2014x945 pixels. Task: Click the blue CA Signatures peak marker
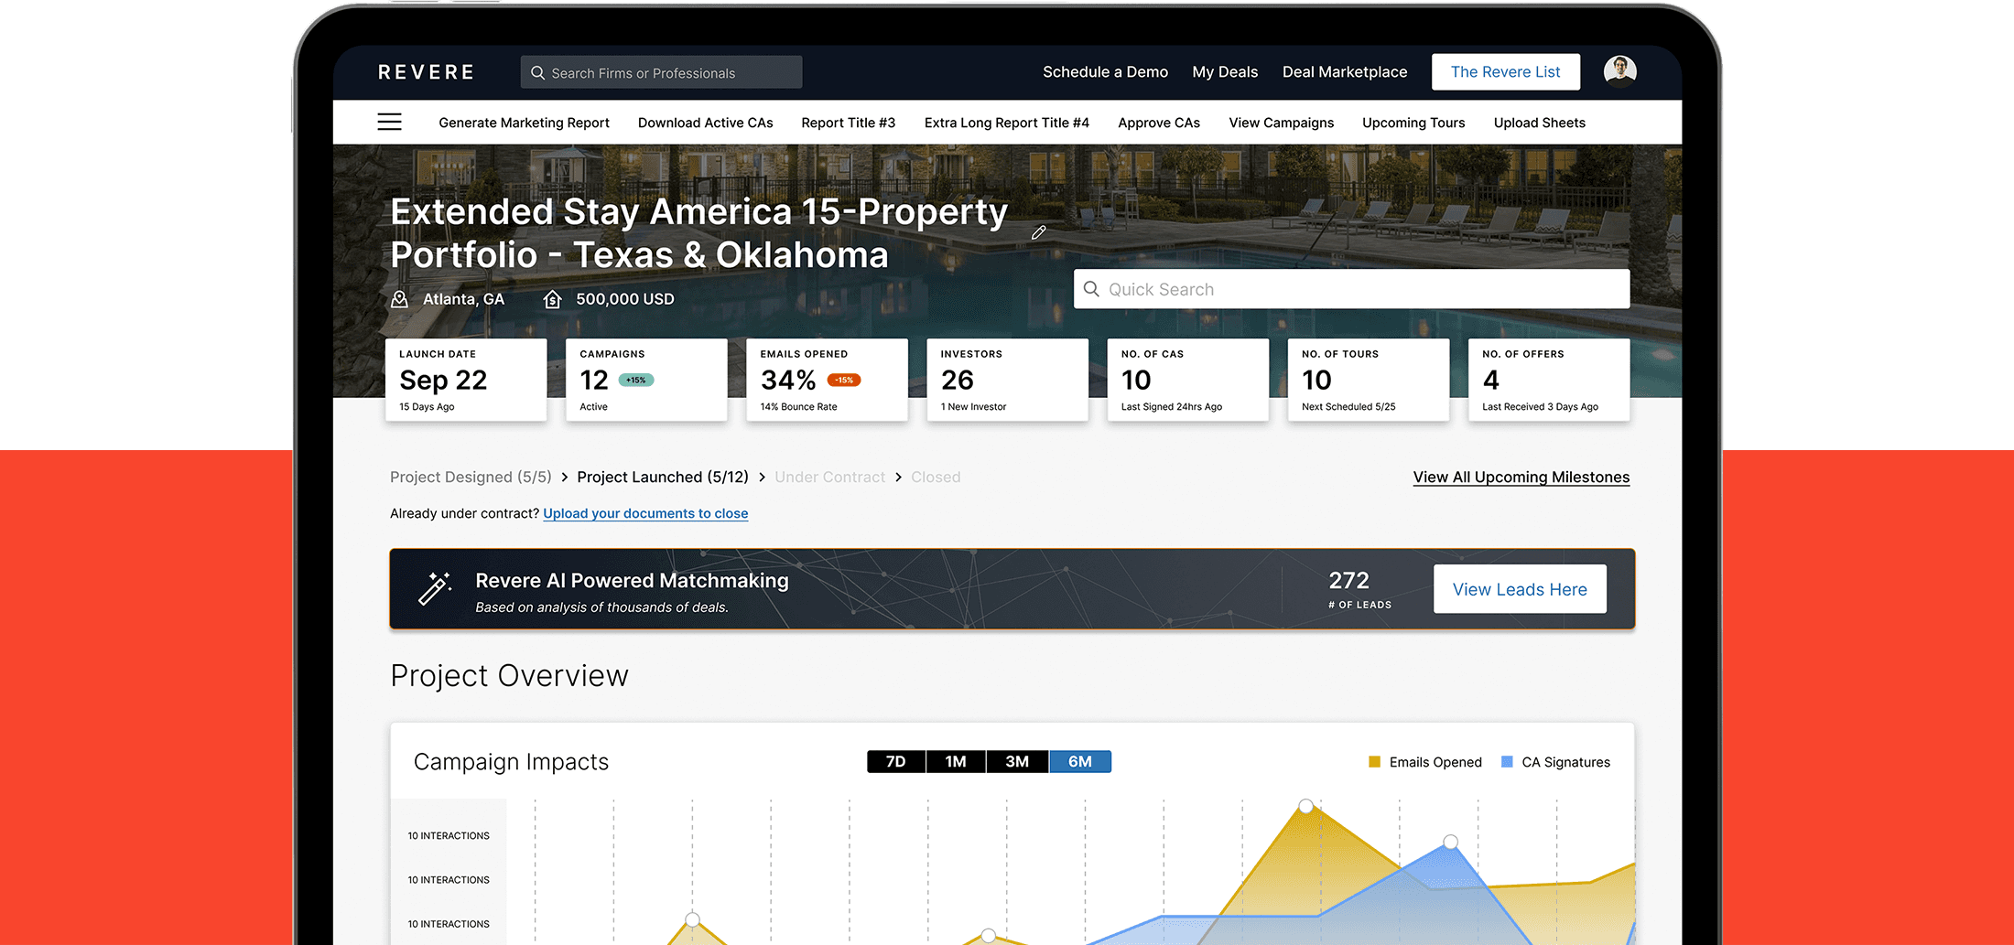(x=1450, y=842)
